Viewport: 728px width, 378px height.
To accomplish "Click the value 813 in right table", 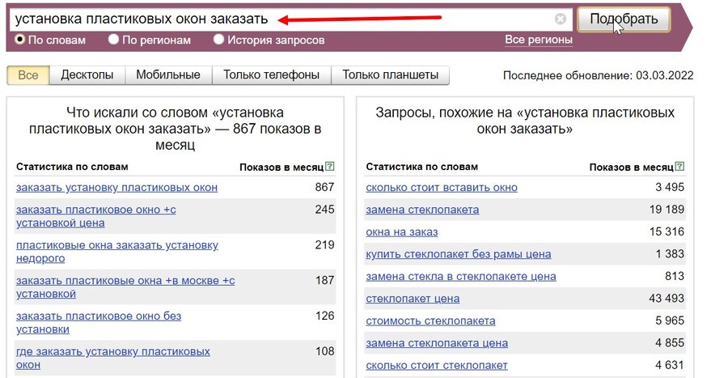I will 675,276.
